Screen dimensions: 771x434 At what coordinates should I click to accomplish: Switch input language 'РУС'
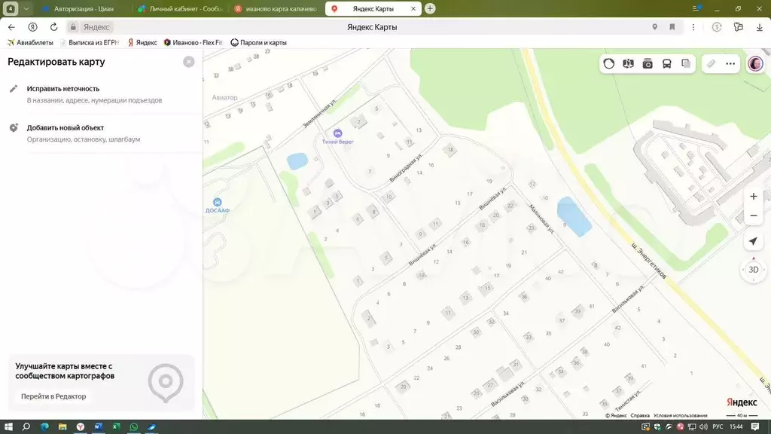(718, 426)
